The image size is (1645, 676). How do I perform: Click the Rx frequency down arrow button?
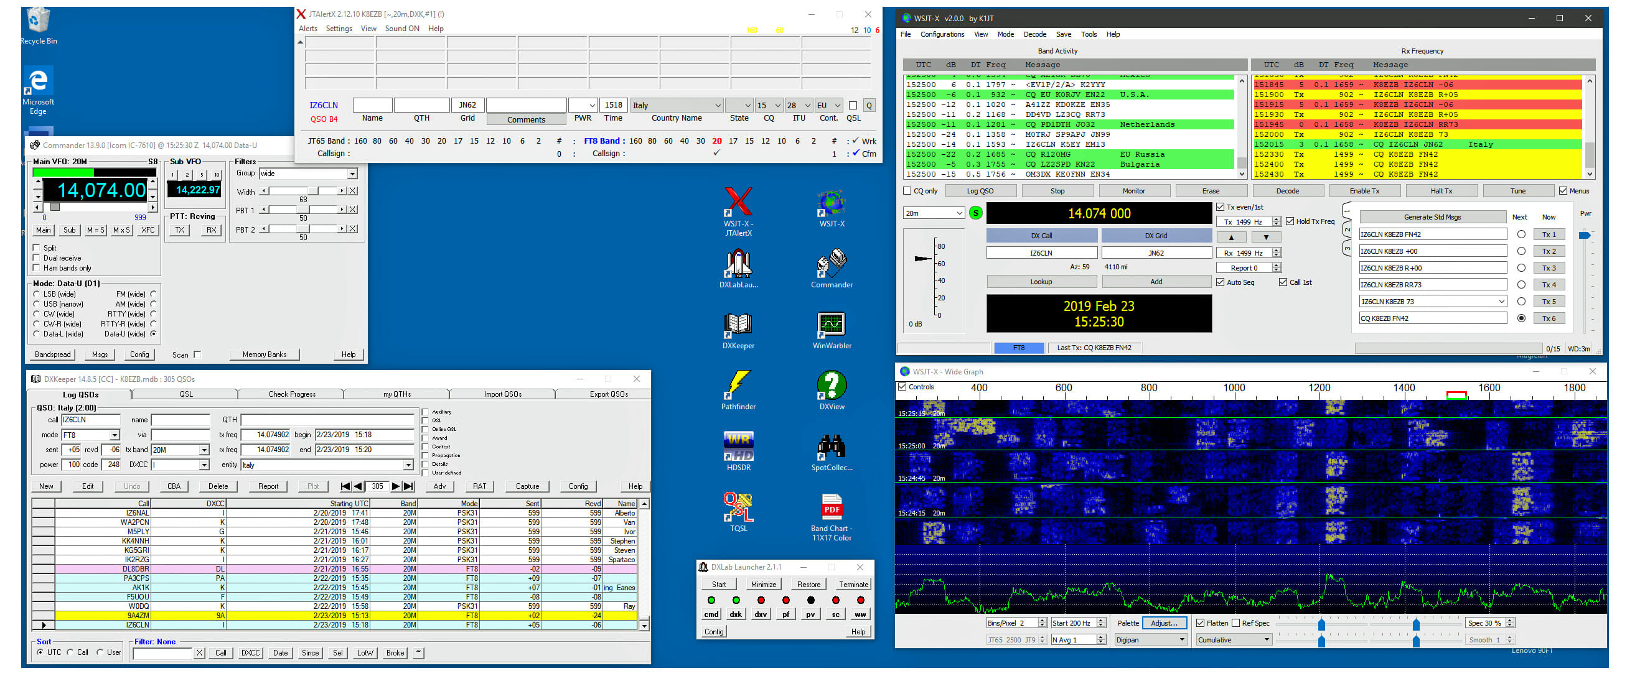[x=1266, y=237]
